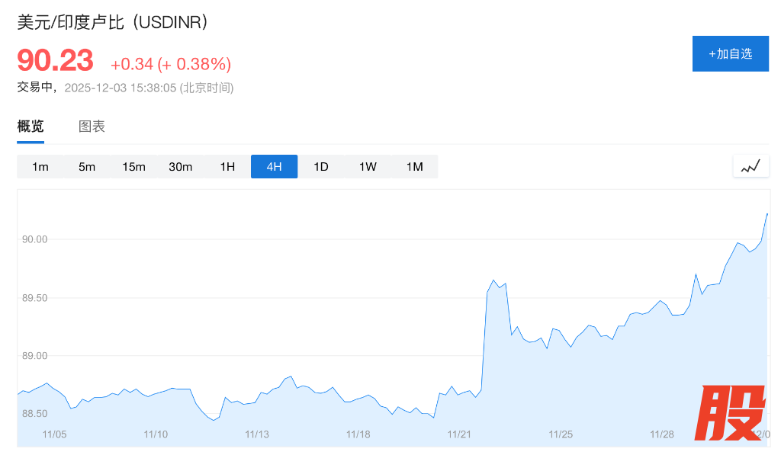781x455 pixels.
Task: Pick the 1W interval
Action: 368,167
